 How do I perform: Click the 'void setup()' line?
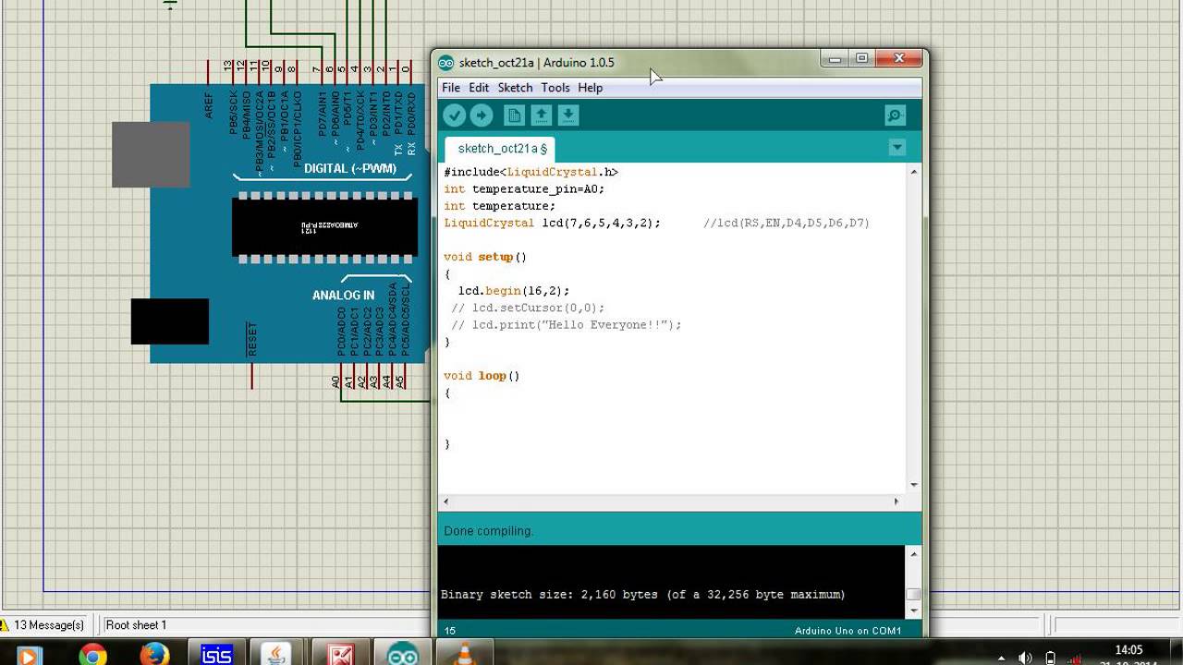484,258
